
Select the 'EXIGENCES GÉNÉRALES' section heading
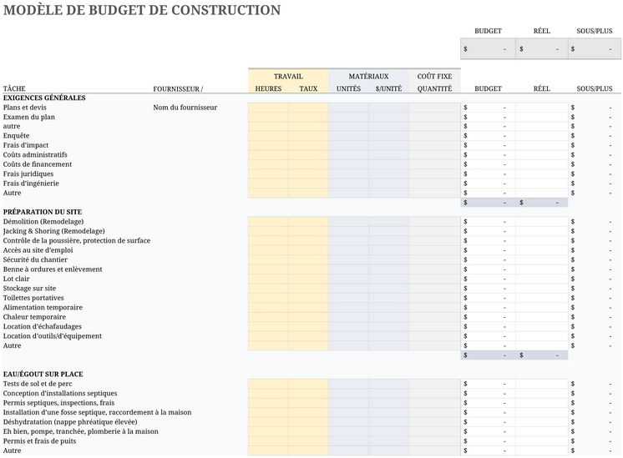pos(44,98)
